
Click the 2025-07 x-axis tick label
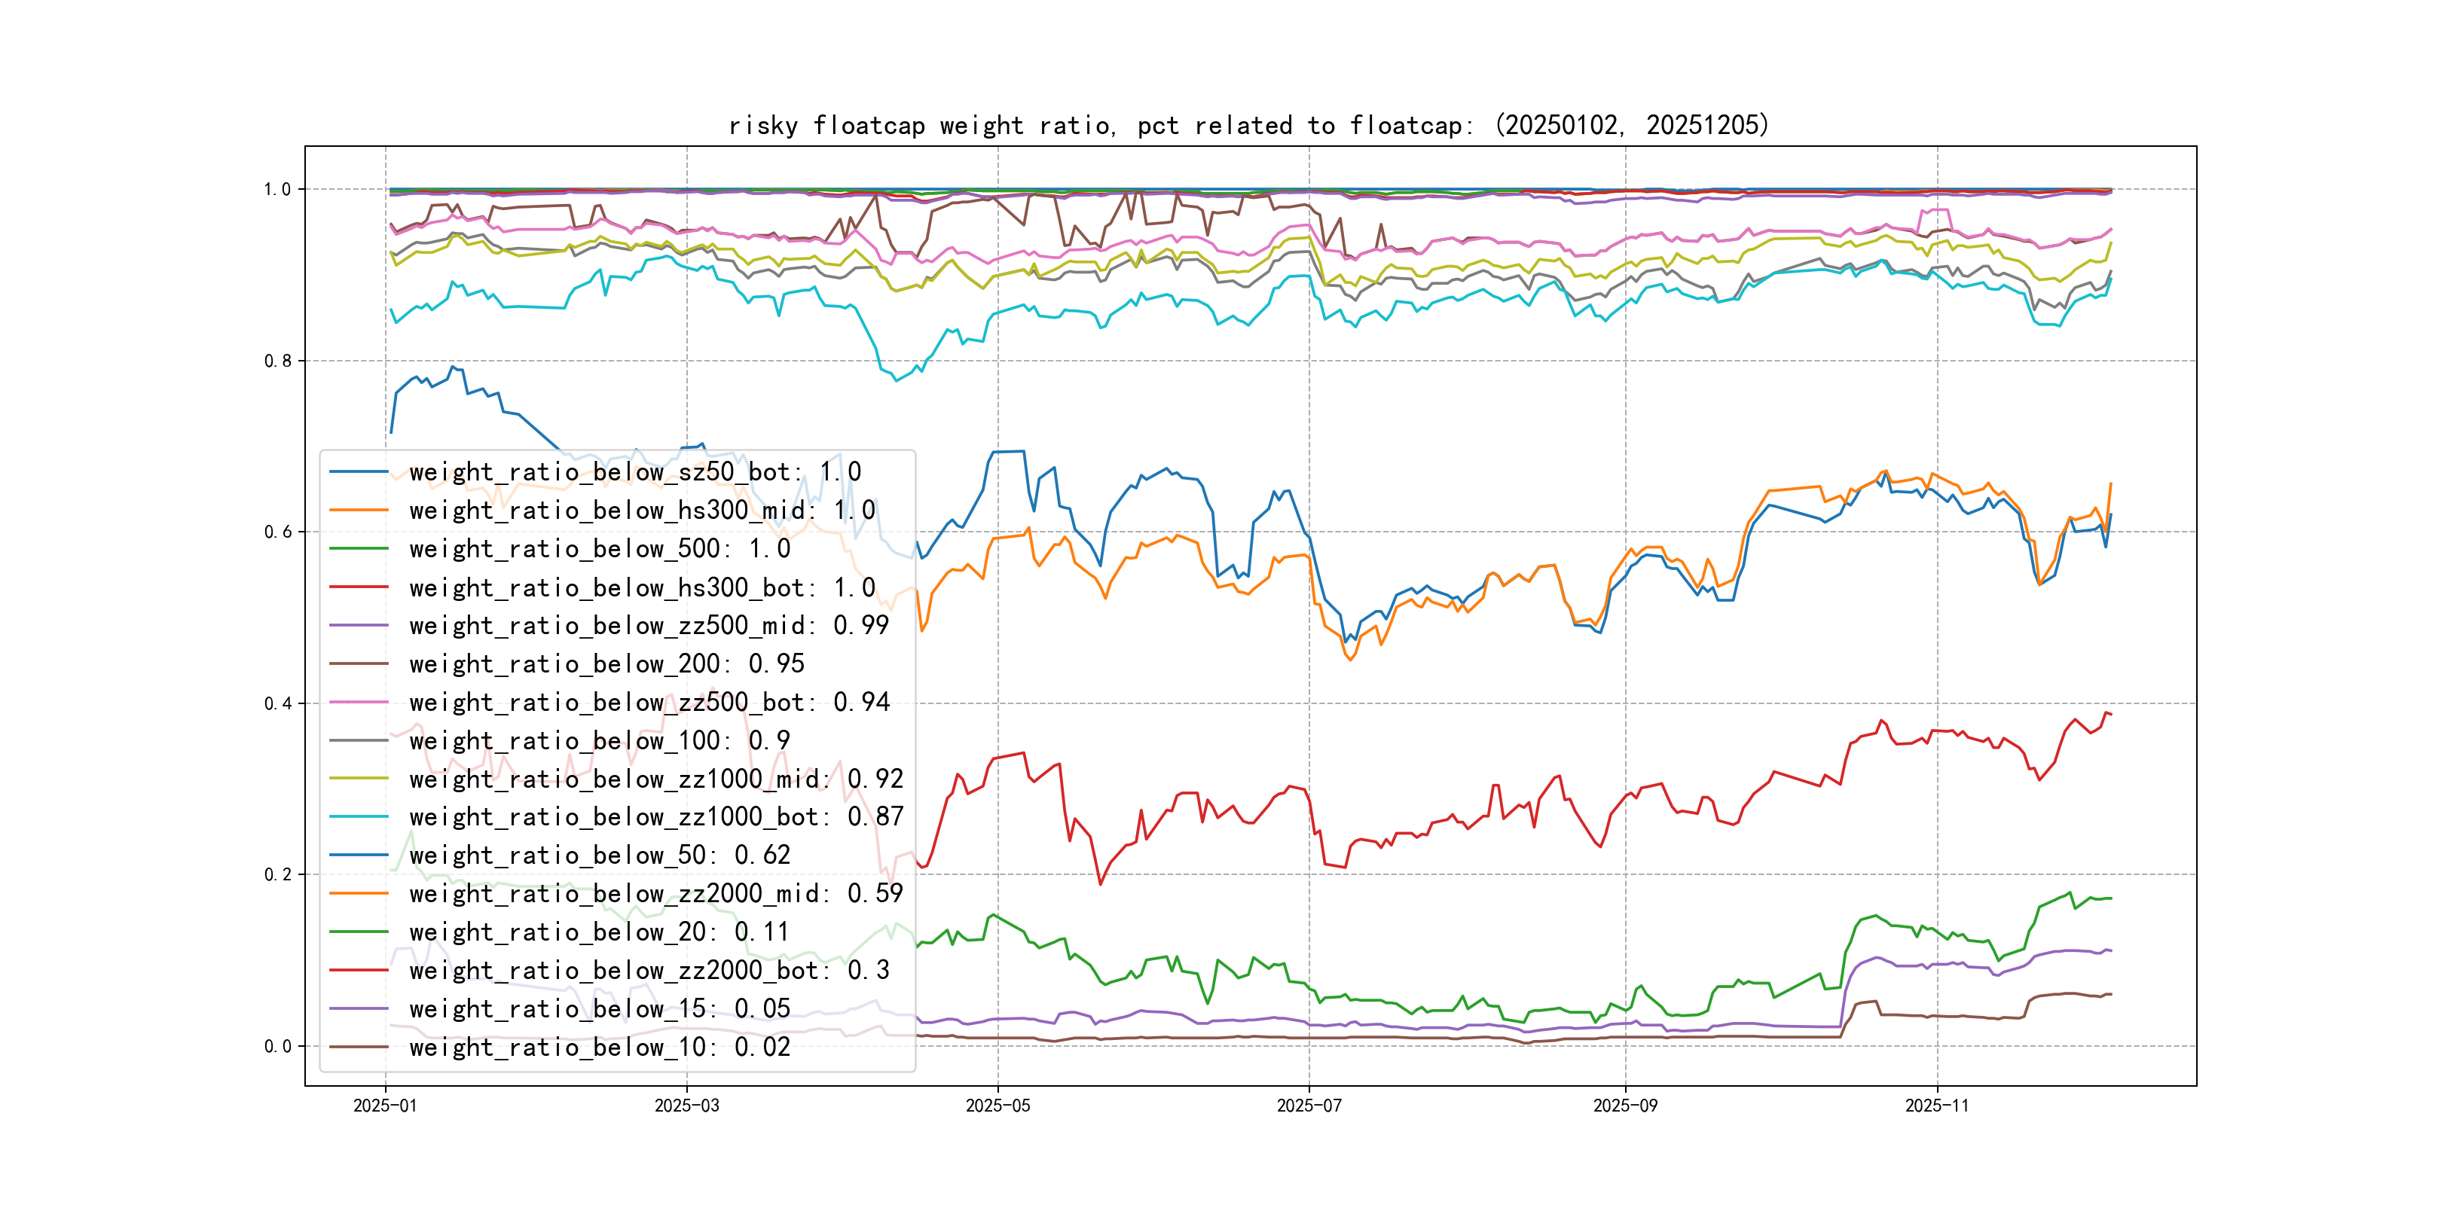[x=1309, y=1106]
